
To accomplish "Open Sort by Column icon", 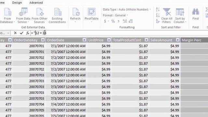I will 180,12.
